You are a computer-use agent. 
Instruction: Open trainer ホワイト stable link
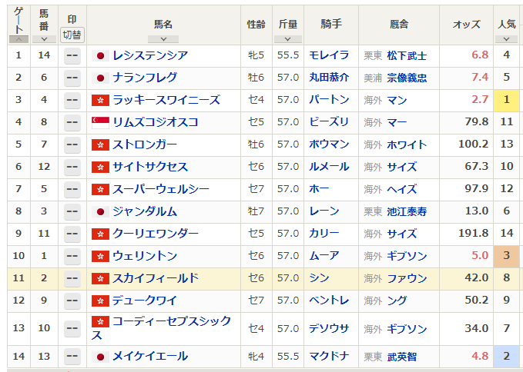tap(407, 144)
